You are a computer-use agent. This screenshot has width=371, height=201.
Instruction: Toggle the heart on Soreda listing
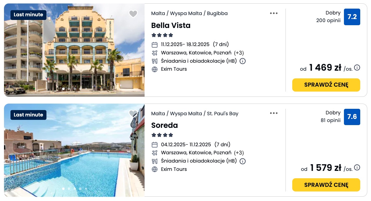(x=133, y=114)
